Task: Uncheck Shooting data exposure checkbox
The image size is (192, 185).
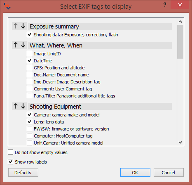Action: tap(30, 35)
